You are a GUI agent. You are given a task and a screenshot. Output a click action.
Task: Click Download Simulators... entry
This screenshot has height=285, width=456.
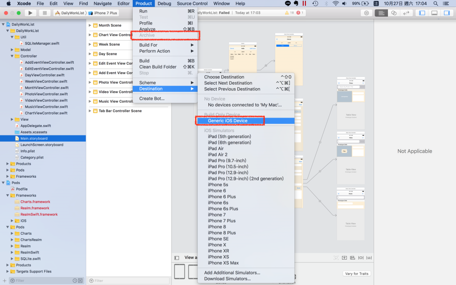(246, 279)
